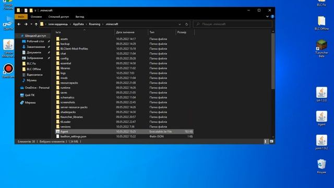Go up one folder level
Image resolution: width=334 pixels, height=188 pixels.
coord(36,25)
